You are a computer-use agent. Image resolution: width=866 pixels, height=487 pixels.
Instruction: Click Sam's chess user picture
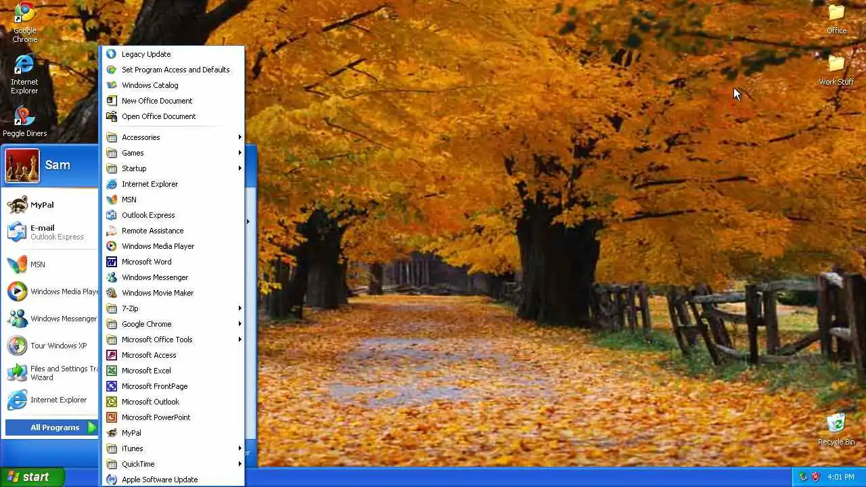(22, 166)
